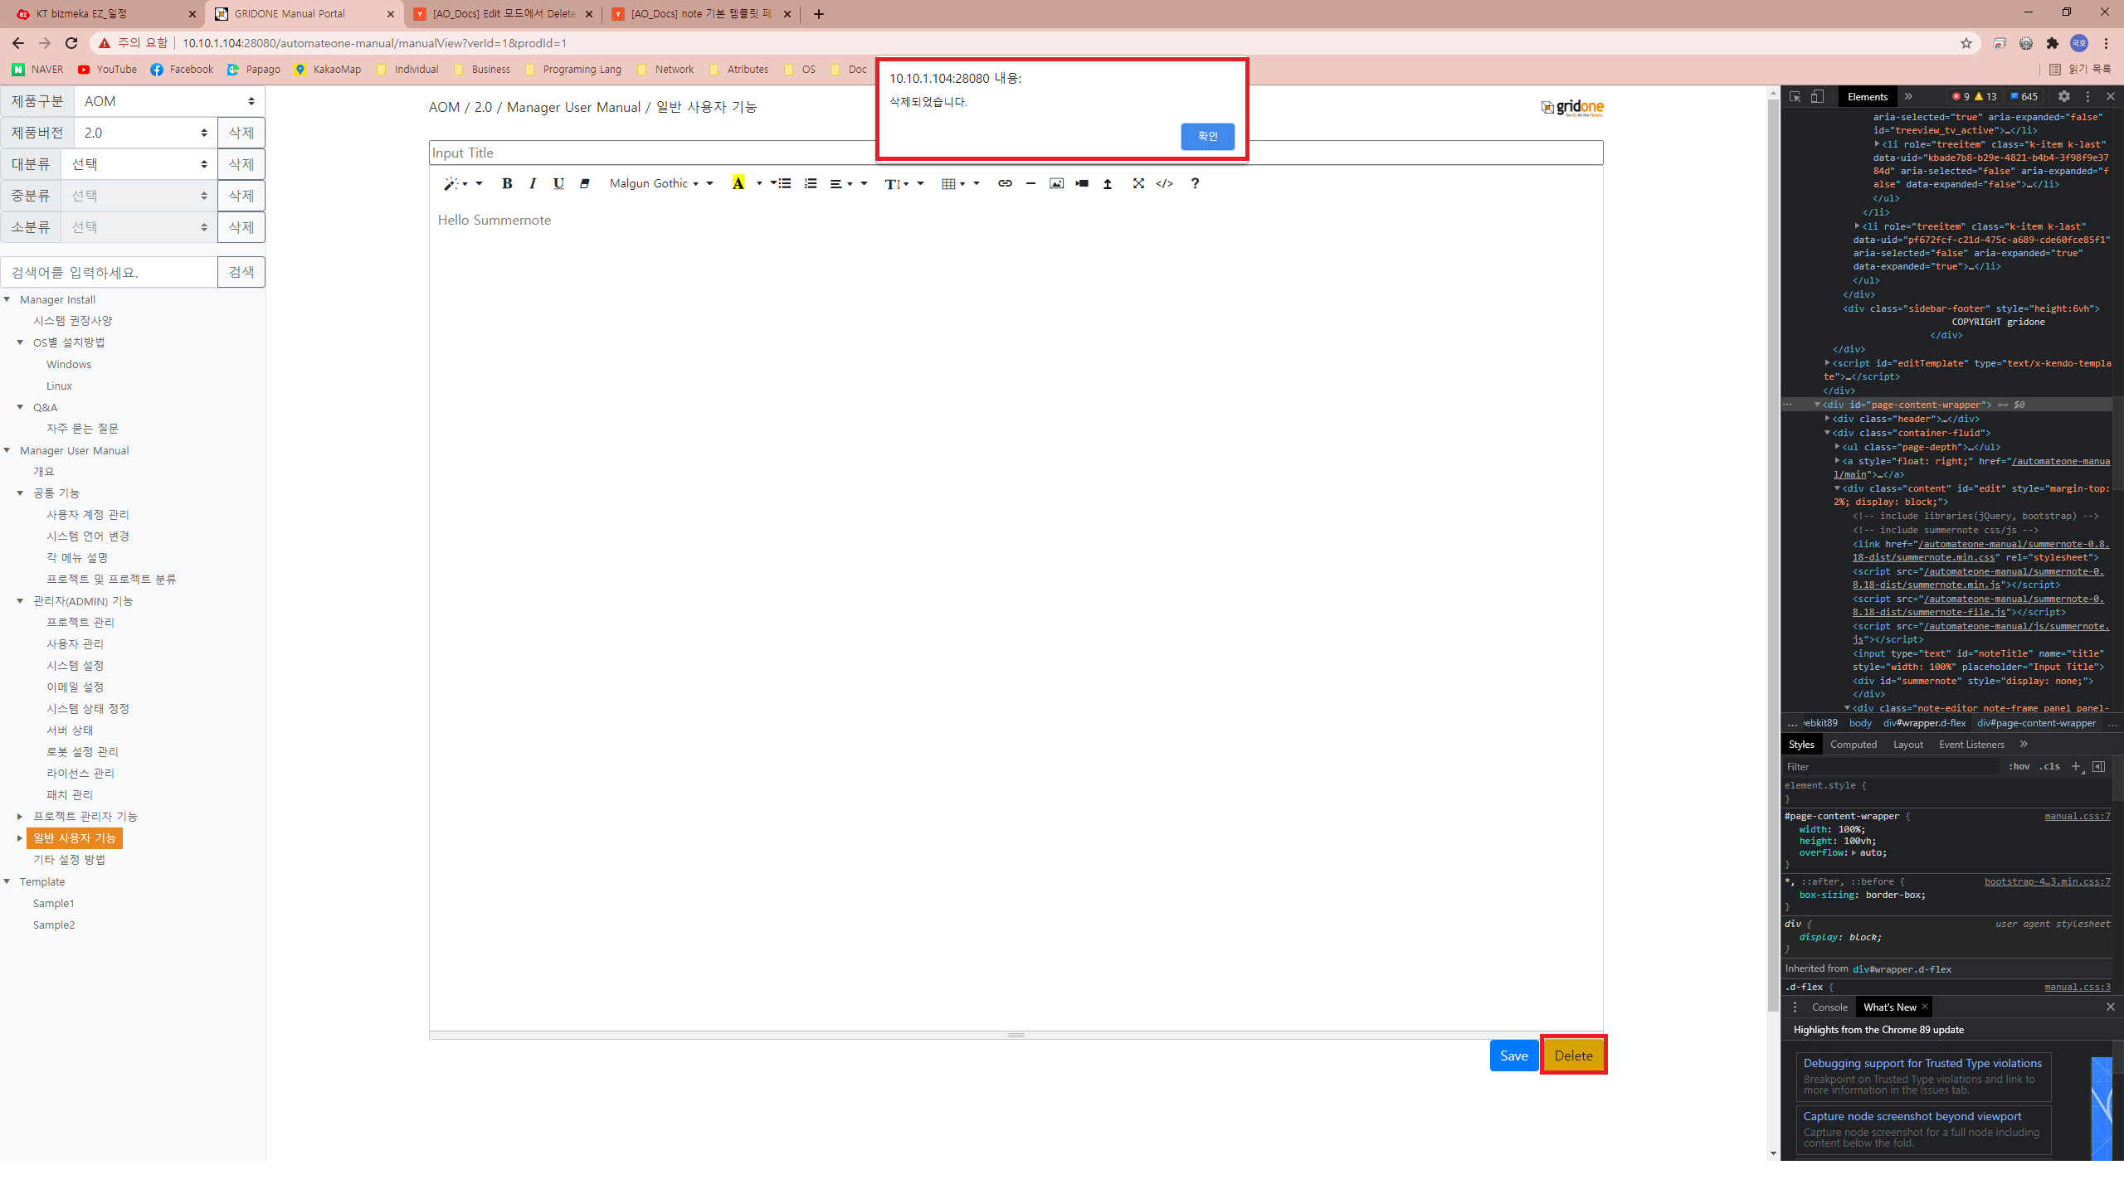The image size is (2124, 1194).
Task: Click the eraser remove-format icon
Action: pyautogui.click(x=584, y=183)
